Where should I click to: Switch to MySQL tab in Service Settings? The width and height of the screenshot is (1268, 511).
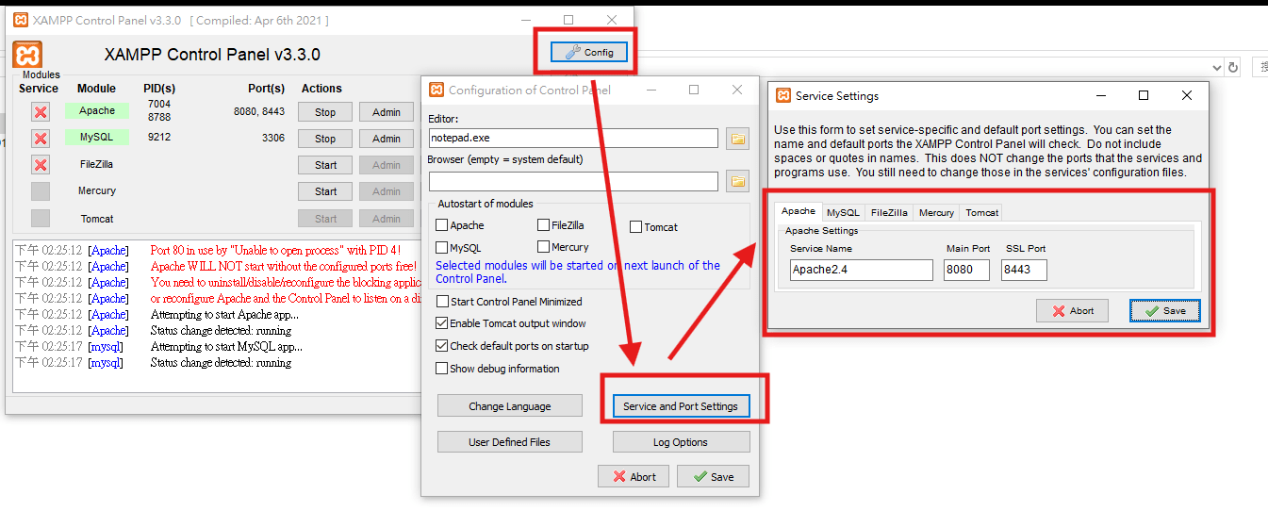click(x=843, y=212)
